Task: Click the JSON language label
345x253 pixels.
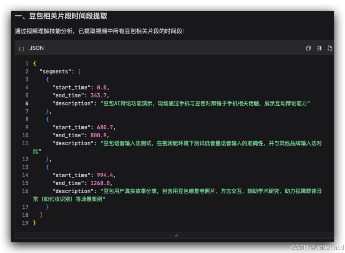Action: (36, 48)
